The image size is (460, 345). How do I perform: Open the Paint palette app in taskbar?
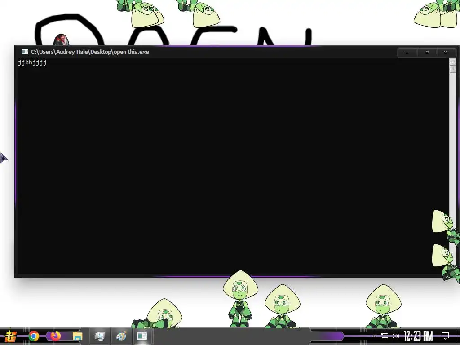(x=121, y=336)
